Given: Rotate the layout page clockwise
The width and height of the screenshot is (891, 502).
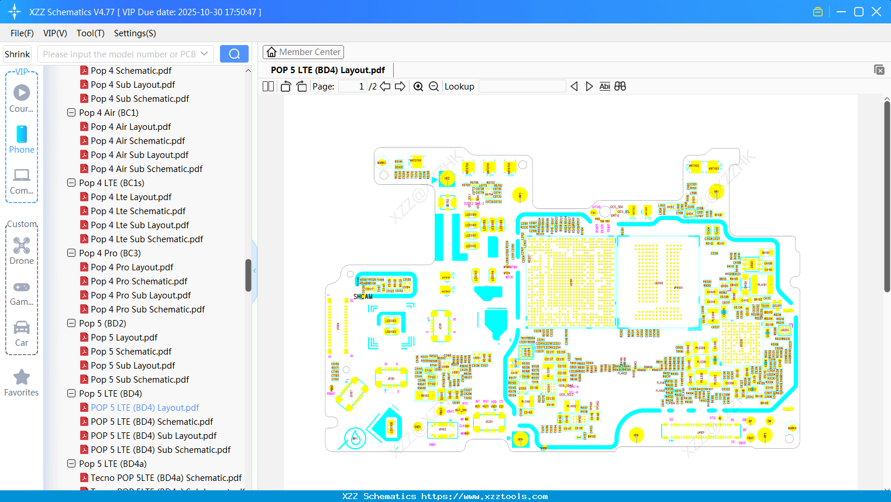Looking at the screenshot, I should pos(301,86).
